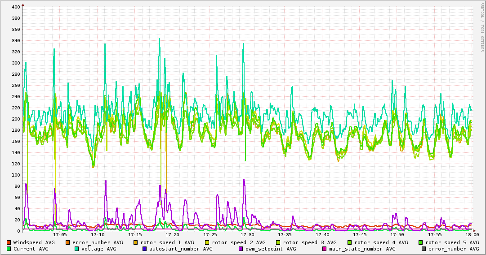This screenshot has width=486, height=255.
Task: Select the rotor speed 2 AVG legend square
Action: (208, 242)
